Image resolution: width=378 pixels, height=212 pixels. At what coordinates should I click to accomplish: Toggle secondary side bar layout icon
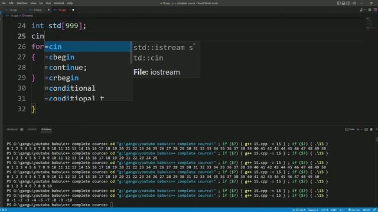point(348,3)
